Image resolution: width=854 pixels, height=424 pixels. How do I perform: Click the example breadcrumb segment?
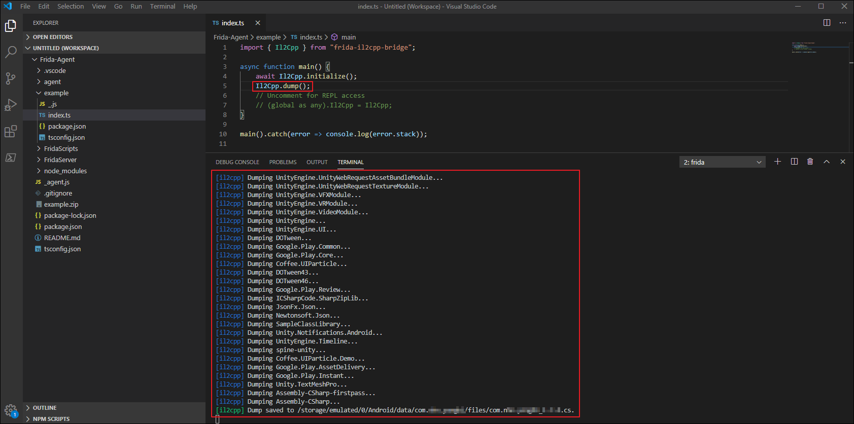268,37
